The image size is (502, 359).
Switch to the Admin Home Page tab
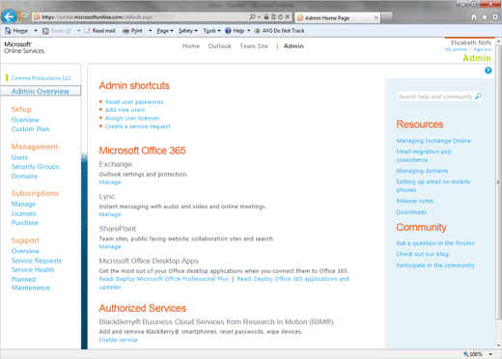pyautogui.click(x=337, y=17)
